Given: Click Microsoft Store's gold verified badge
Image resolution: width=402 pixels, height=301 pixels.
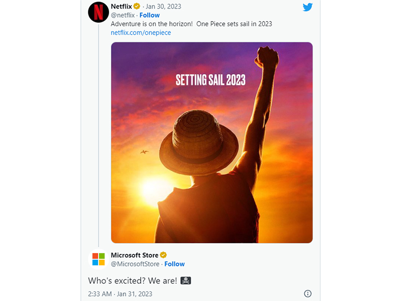Looking at the screenshot, I should click(163, 255).
